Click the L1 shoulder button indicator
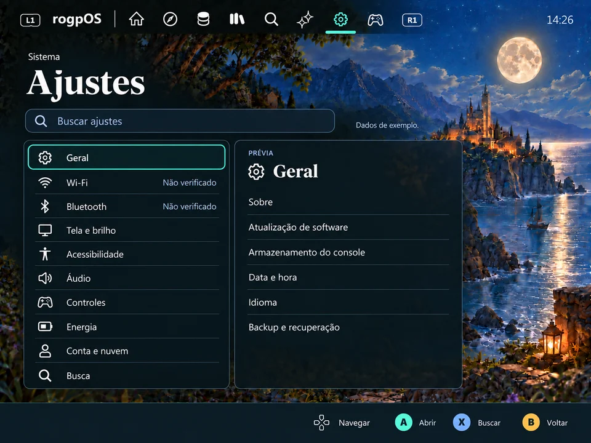The width and height of the screenshot is (591, 443). pos(30,20)
